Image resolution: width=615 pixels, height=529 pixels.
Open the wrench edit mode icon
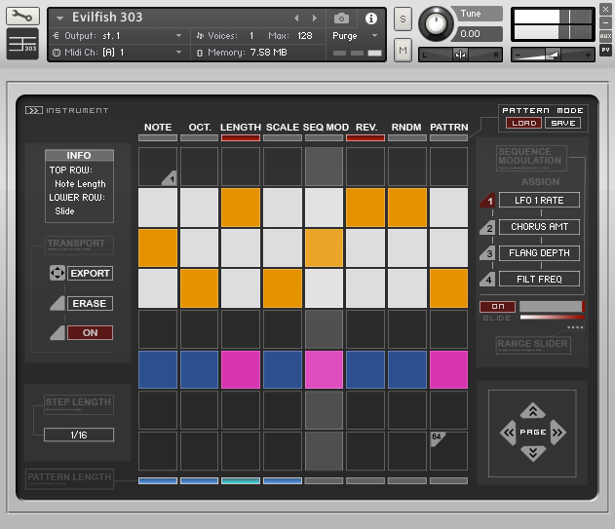coord(23,17)
